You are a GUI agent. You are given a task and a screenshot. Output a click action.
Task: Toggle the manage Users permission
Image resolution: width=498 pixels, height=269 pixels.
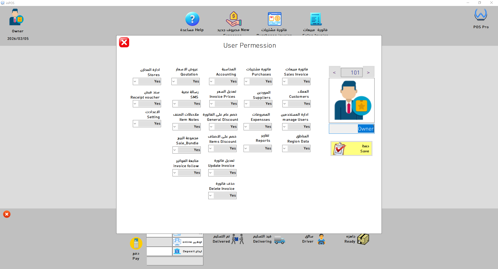click(296, 126)
